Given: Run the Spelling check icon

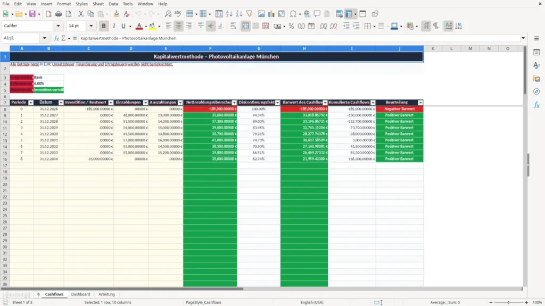Looking at the screenshot, I should (x=178, y=14).
